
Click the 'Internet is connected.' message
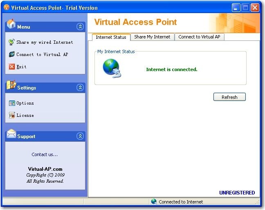click(x=172, y=69)
